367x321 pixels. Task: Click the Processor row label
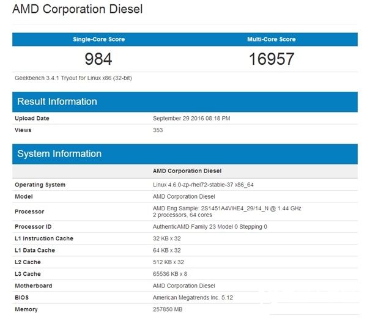point(29,212)
